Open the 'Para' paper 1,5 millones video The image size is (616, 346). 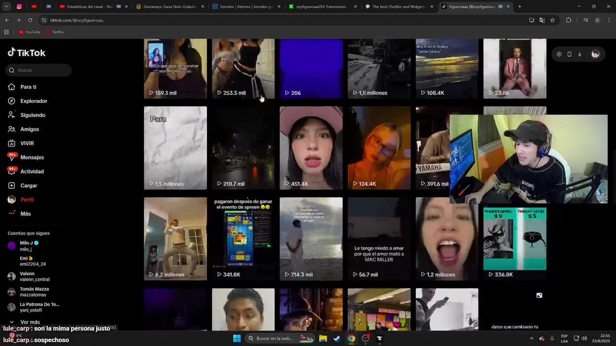click(175, 148)
